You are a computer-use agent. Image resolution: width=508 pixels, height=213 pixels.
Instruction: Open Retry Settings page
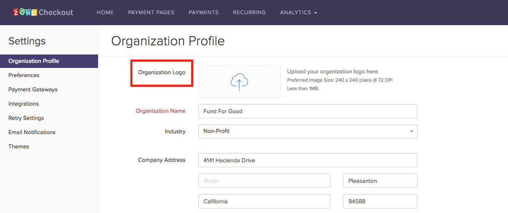(26, 118)
